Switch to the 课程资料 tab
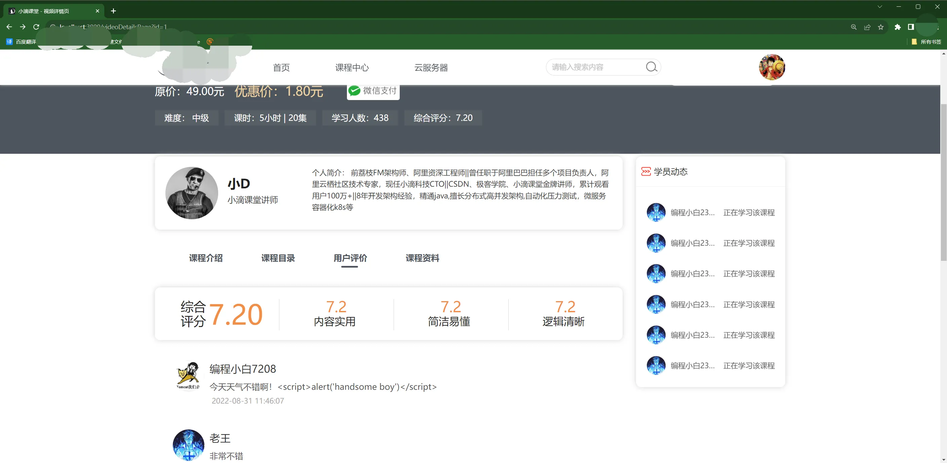 422,258
